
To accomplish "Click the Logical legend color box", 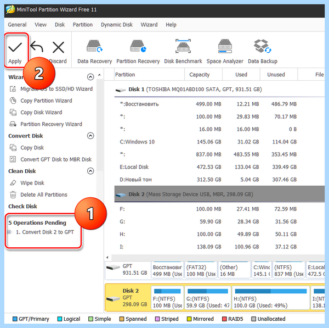I will point(60,319).
